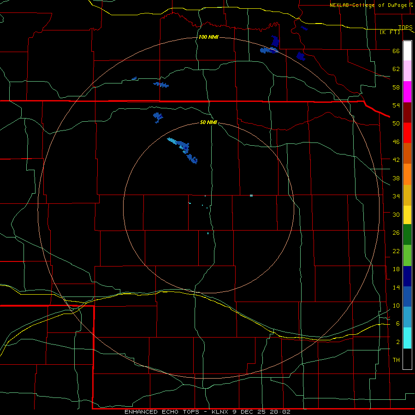This screenshot has height=415, width=415.
Task: Click the legend value 58
Action: point(396,87)
